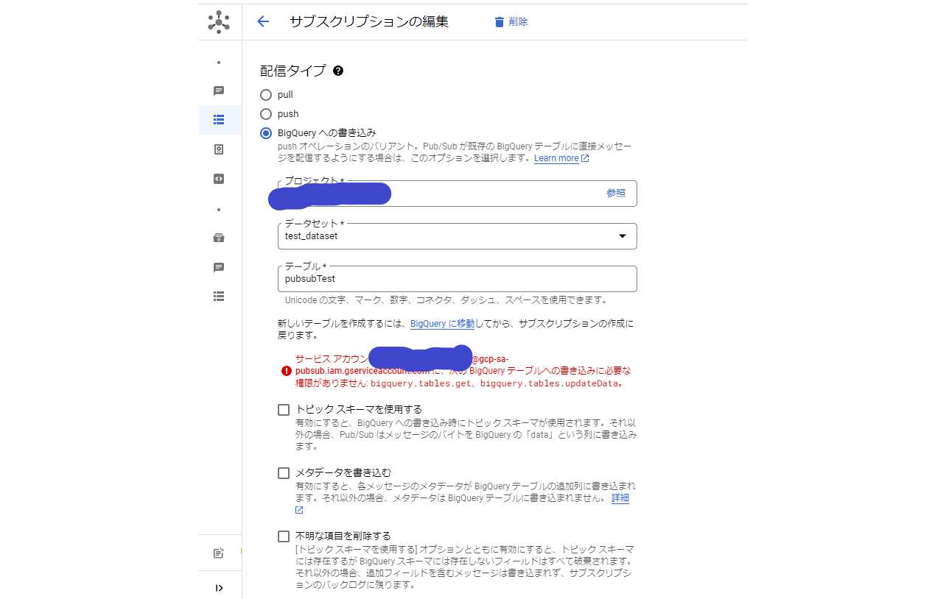Open the 詳細 link about metadata
The height and width of the screenshot is (599, 946).
620,498
